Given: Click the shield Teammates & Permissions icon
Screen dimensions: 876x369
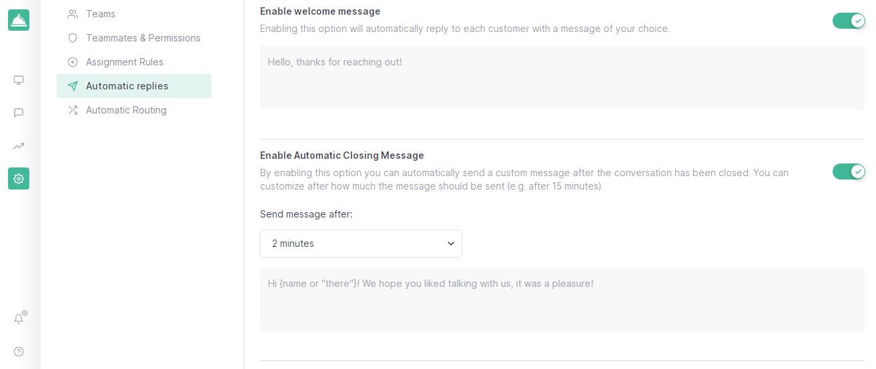Looking at the screenshot, I should click(73, 38).
